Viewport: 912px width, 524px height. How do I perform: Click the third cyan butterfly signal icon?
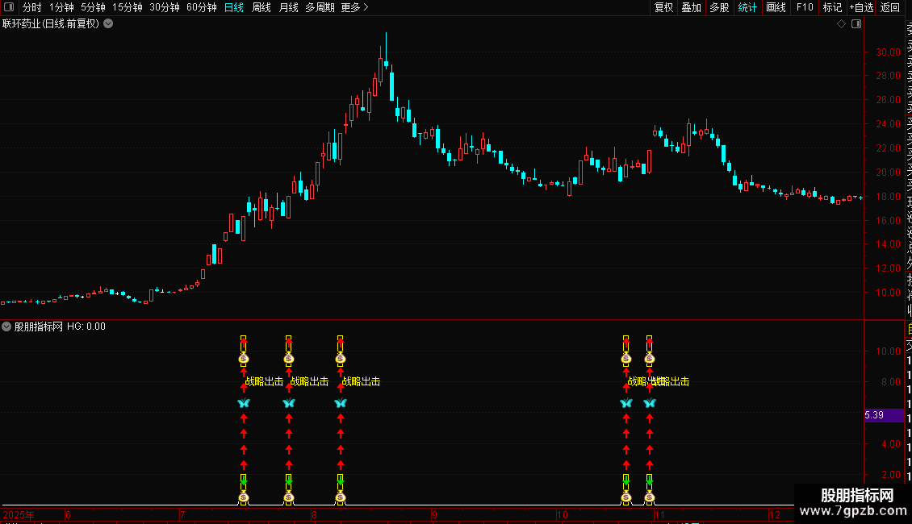(341, 402)
